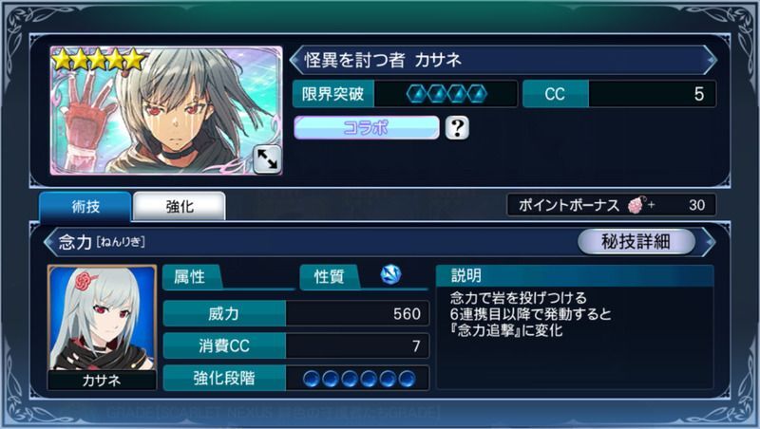Click the first blue 強化段階 orb
The width and height of the screenshot is (760, 429).
[312, 378]
